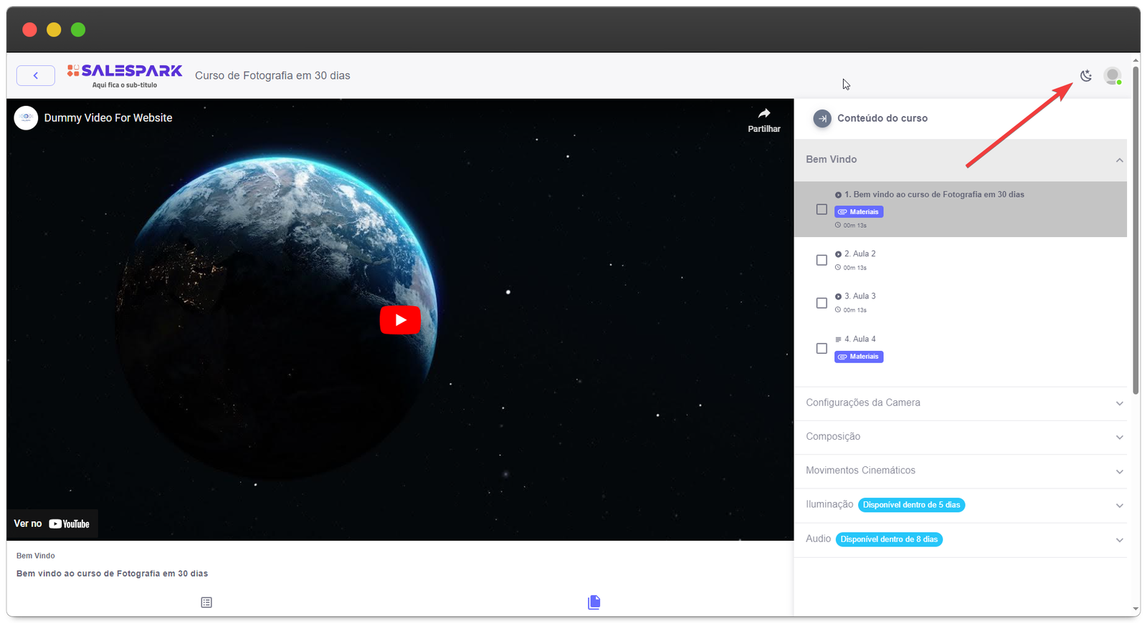The width and height of the screenshot is (1147, 623).
Task: Click the Materiais badge under Aula 4
Action: tap(859, 357)
